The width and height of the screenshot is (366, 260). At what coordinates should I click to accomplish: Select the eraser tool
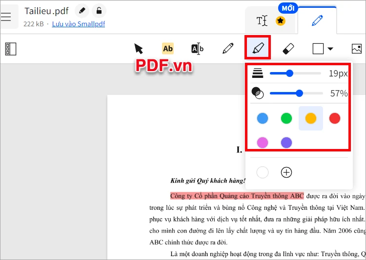(x=288, y=49)
